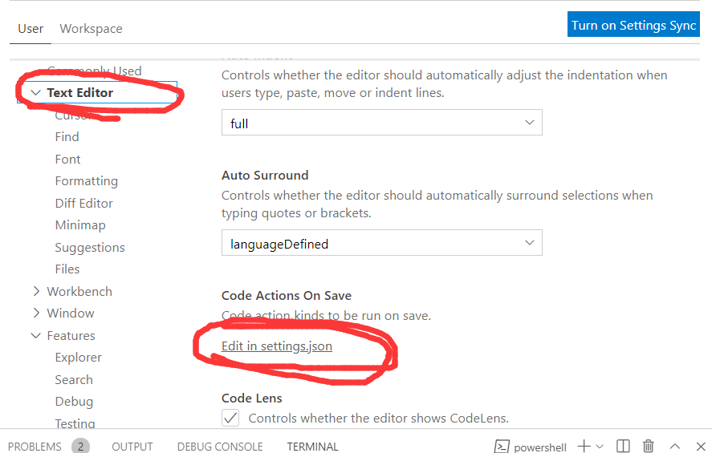This screenshot has height=453, width=712.
Task: Switch to the DEBUG CONSOLE tab
Action: [x=220, y=447]
